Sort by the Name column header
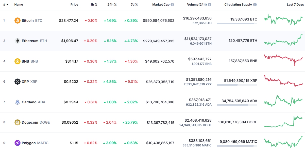The width and height of the screenshot is (305, 152). tap(19, 5)
